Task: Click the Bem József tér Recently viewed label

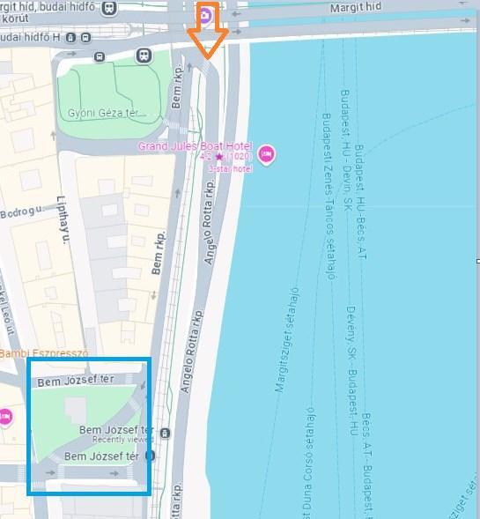Action: coord(116,434)
